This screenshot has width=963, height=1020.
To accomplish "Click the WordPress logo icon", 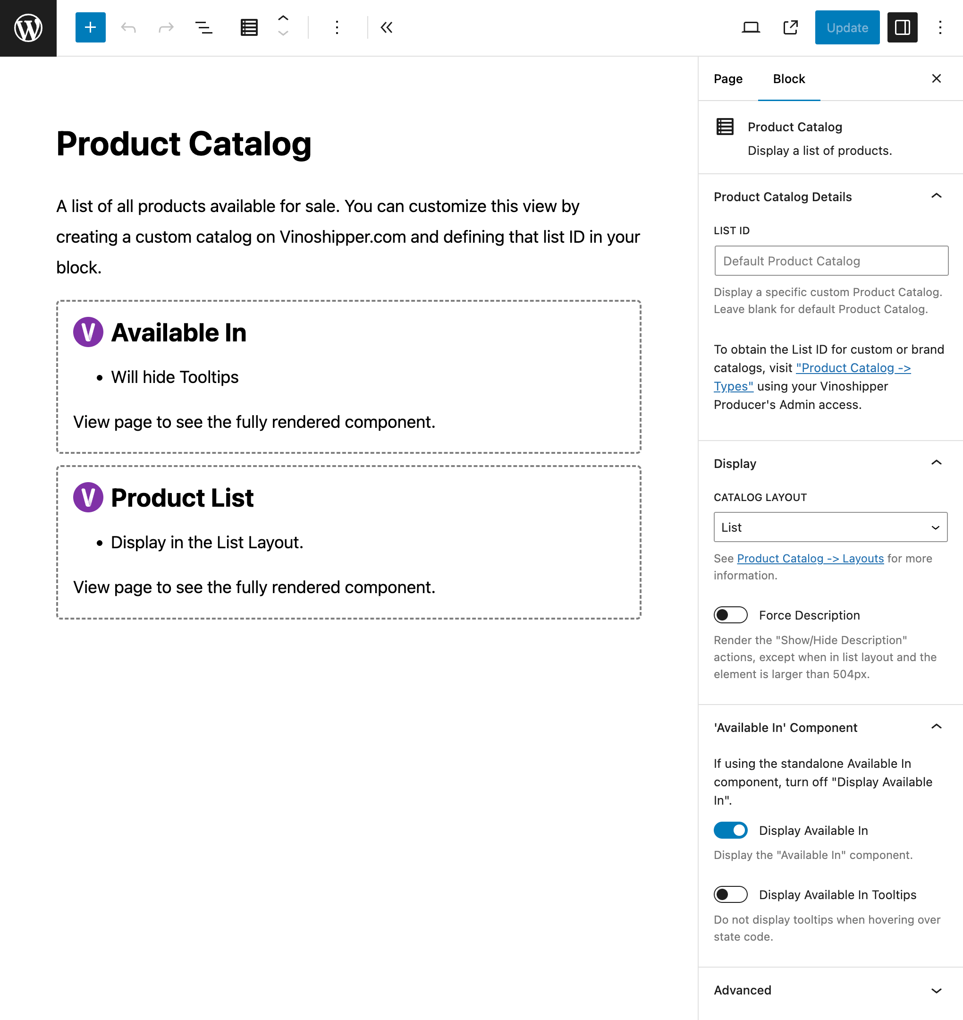I will tap(28, 27).
